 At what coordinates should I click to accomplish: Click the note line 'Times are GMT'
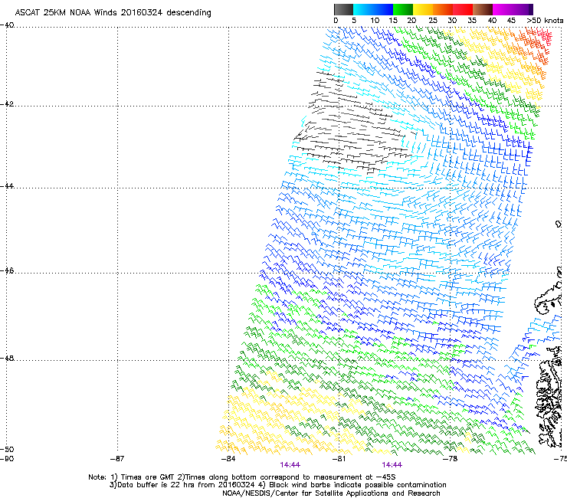coord(143,477)
